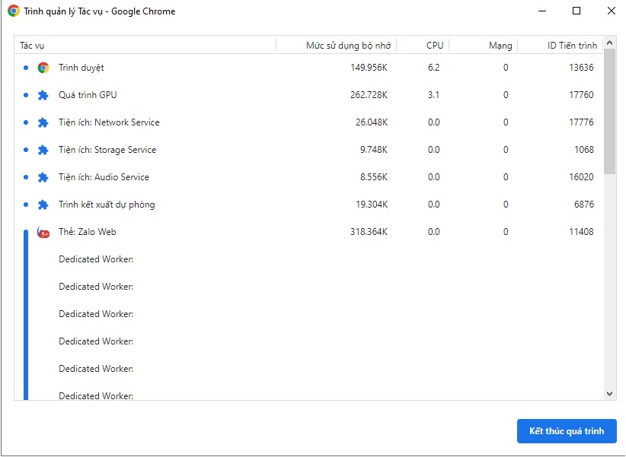Sort by Mức sử dụng bộ nhớ column
This screenshot has width=626, height=457.
(347, 46)
